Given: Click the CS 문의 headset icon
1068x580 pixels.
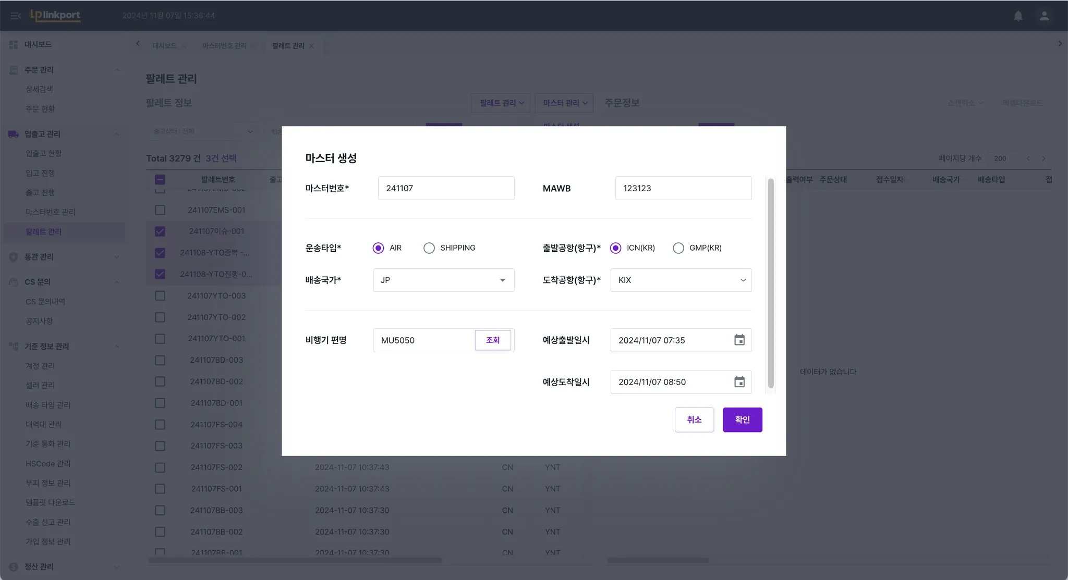Looking at the screenshot, I should 13,282.
